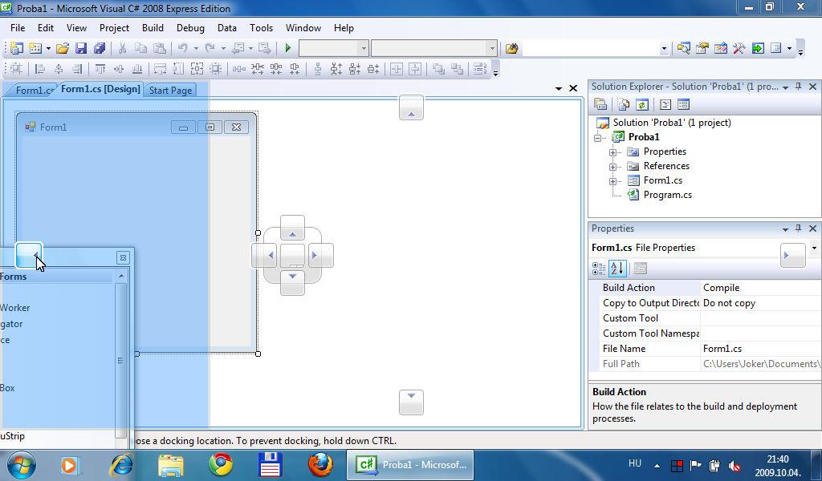
Task: Expand the Properties node in Solution Explorer
Action: [612, 152]
